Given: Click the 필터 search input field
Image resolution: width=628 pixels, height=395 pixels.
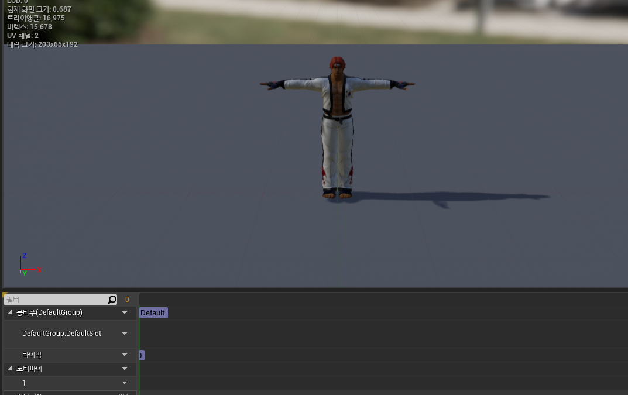Looking at the screenshot, I should tap(60, 299).
